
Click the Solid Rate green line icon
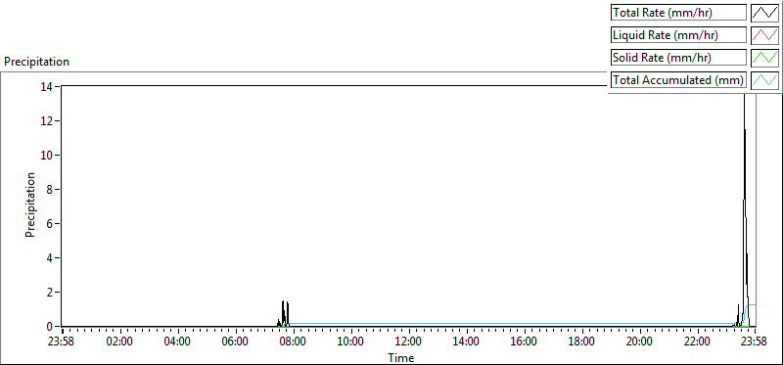coord(764,58)
